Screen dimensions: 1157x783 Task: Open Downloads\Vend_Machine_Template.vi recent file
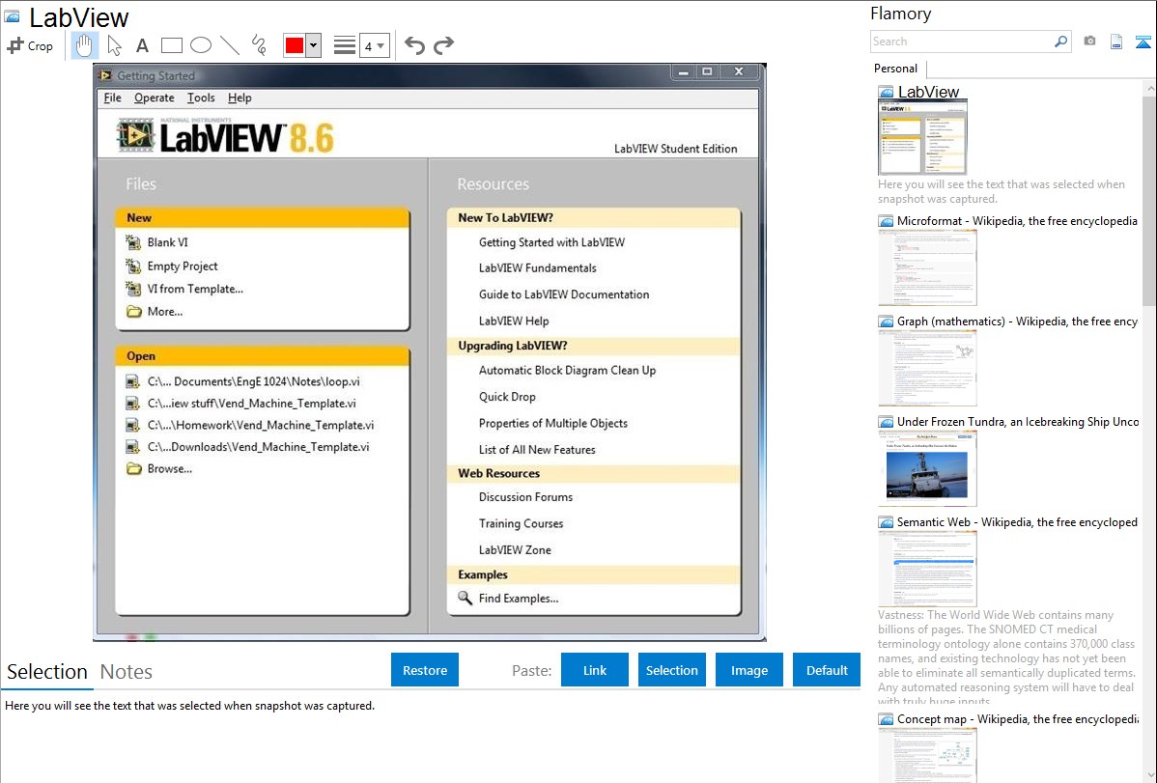point(258,447)
